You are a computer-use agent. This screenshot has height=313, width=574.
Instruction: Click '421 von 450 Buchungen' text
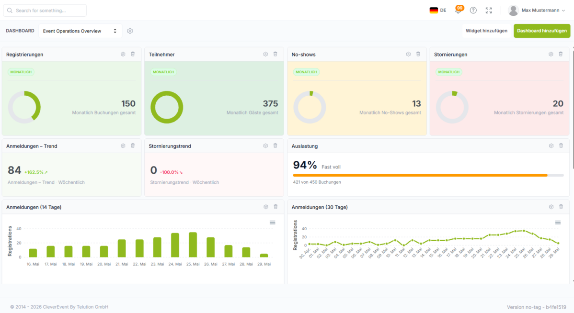coord(317,182)
